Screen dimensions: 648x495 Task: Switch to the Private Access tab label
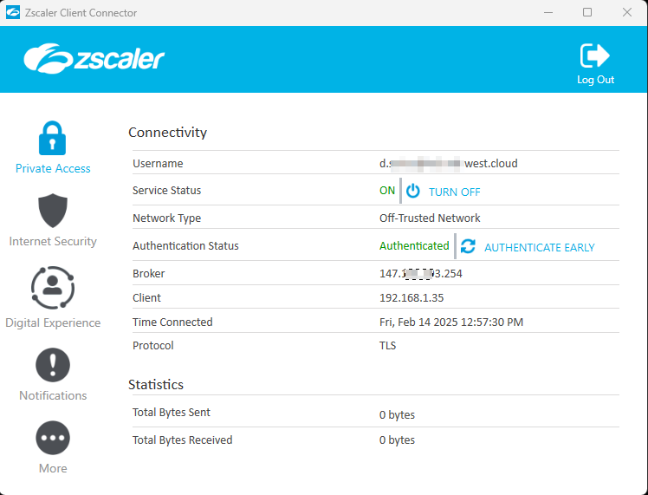[53, 169]
